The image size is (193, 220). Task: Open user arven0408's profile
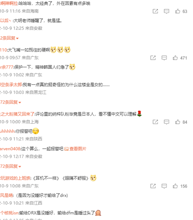coord(10,149)
